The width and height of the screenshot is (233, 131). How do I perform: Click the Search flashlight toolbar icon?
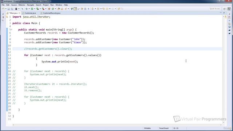(66, 9)
